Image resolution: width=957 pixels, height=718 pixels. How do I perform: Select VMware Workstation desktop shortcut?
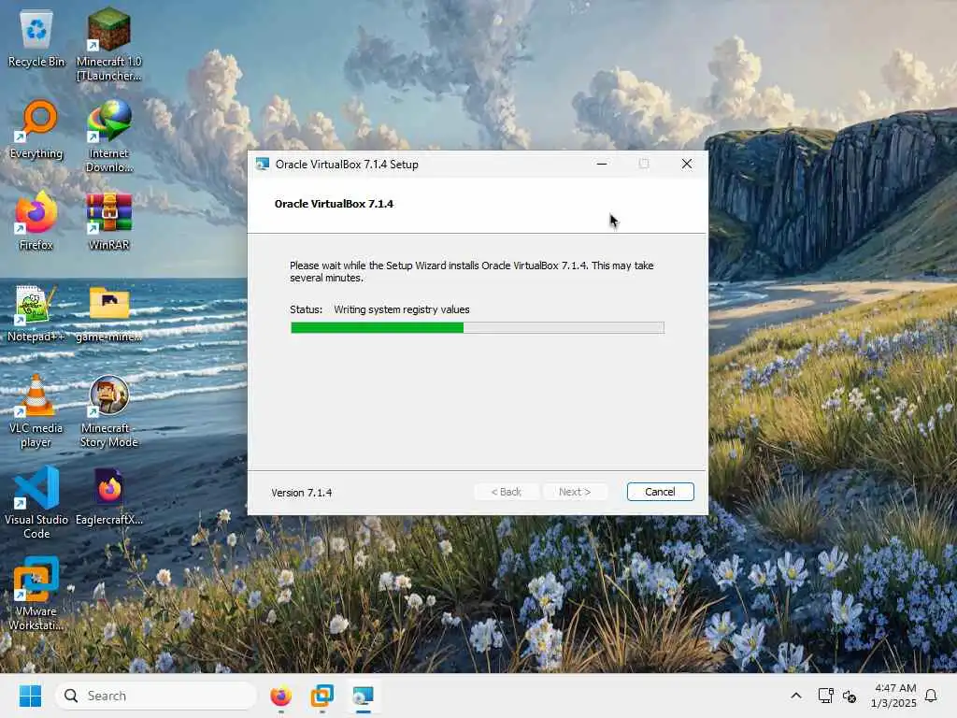(x=36, y=594)
